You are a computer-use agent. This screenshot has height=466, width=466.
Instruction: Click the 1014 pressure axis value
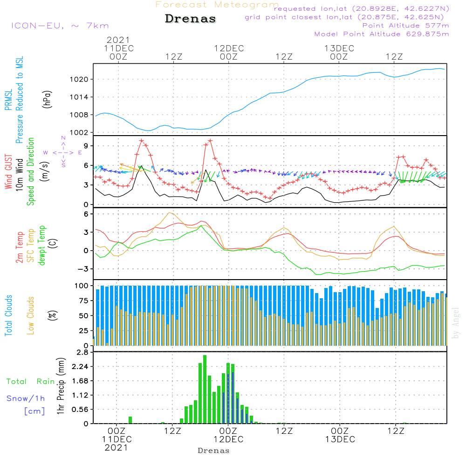pyautogui.click(x=79, y=97)
